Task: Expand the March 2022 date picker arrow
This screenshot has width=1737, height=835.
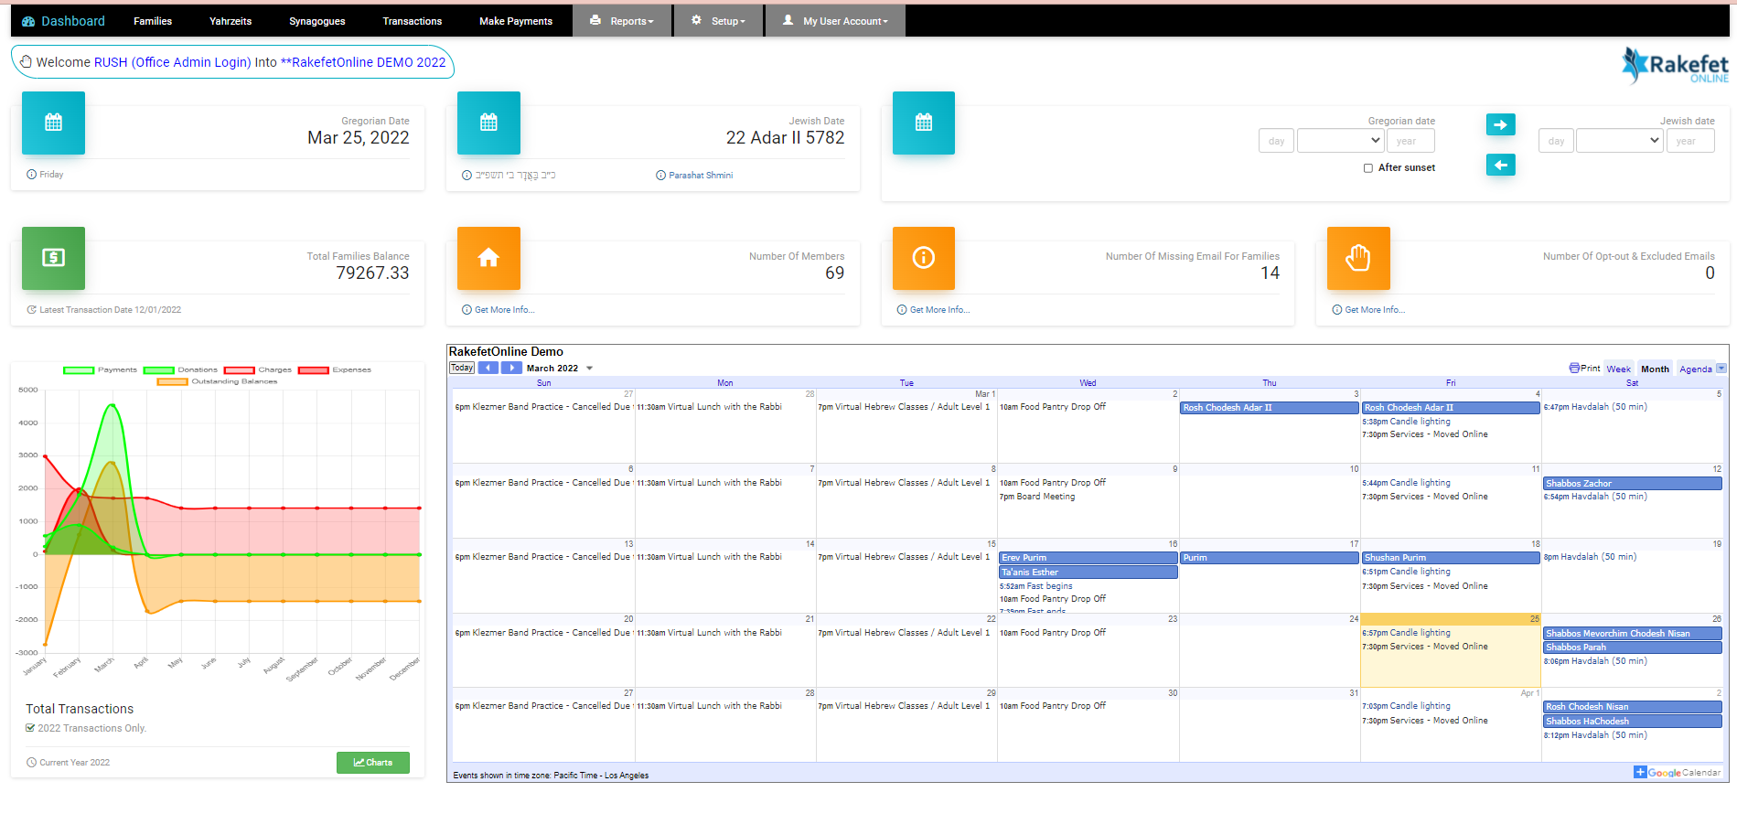Action: [589, 369]
